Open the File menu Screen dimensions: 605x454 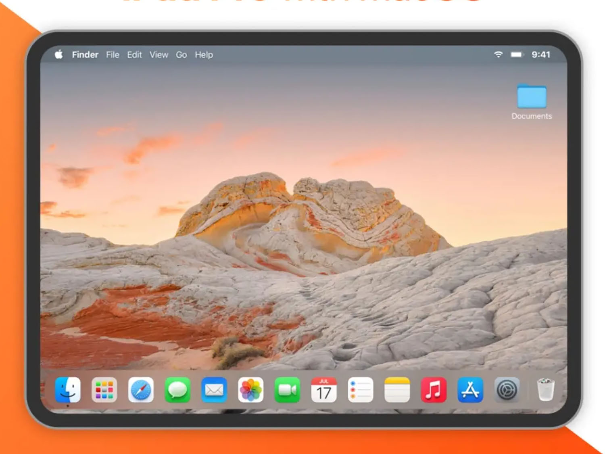coord(113,55)
